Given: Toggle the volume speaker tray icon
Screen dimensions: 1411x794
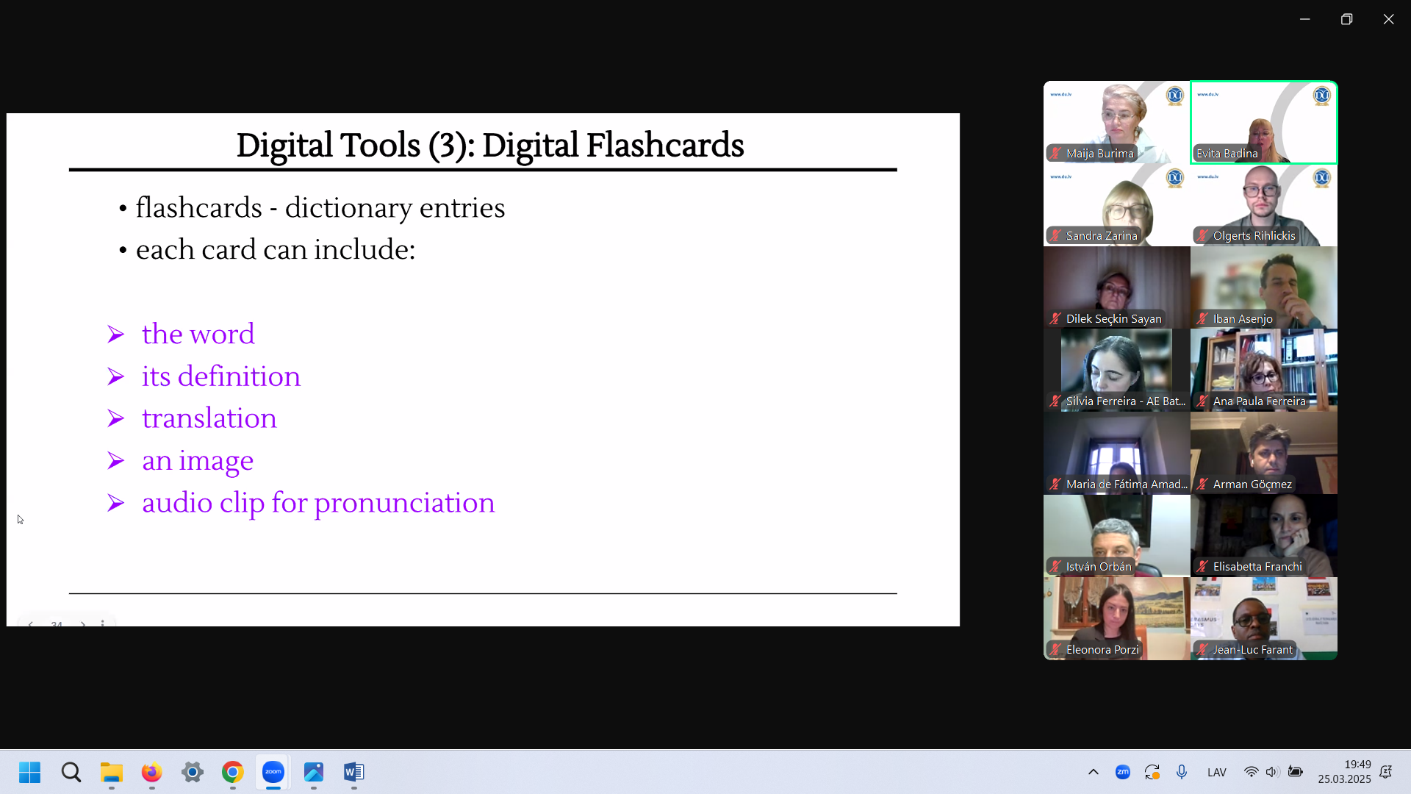Looking at the screenshot, I should 1272,772.
